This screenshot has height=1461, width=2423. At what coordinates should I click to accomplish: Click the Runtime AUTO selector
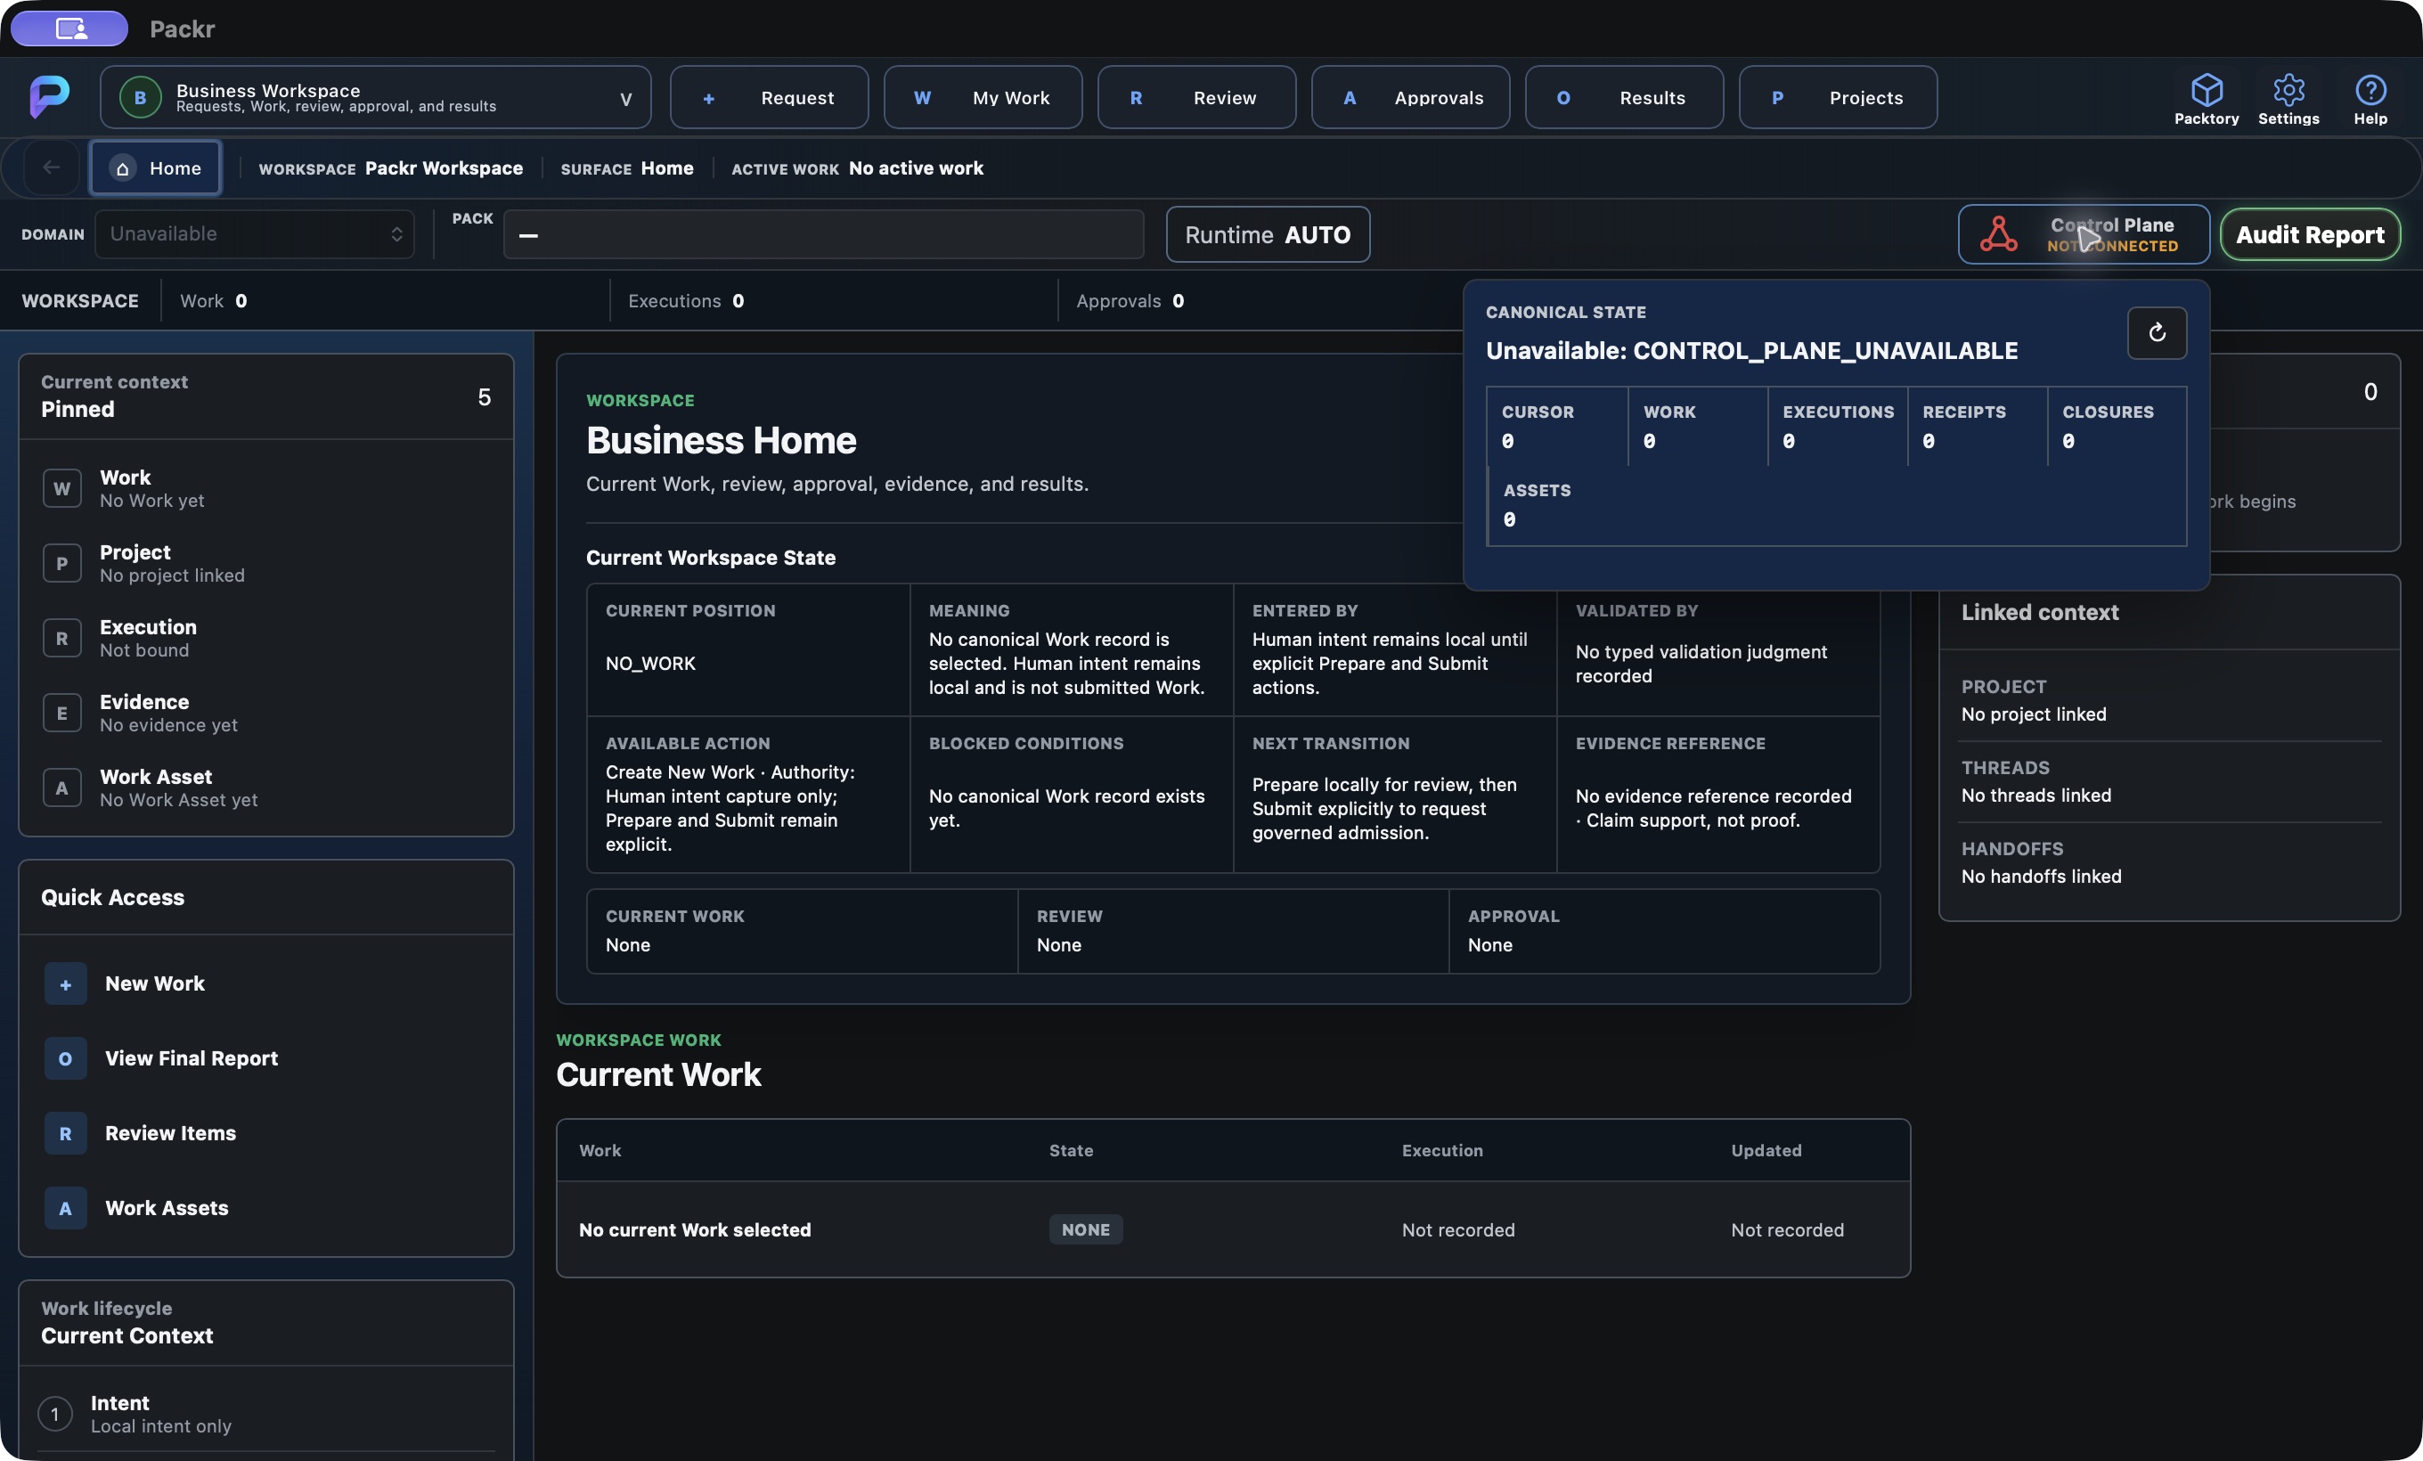click(x=1267, y=234)
